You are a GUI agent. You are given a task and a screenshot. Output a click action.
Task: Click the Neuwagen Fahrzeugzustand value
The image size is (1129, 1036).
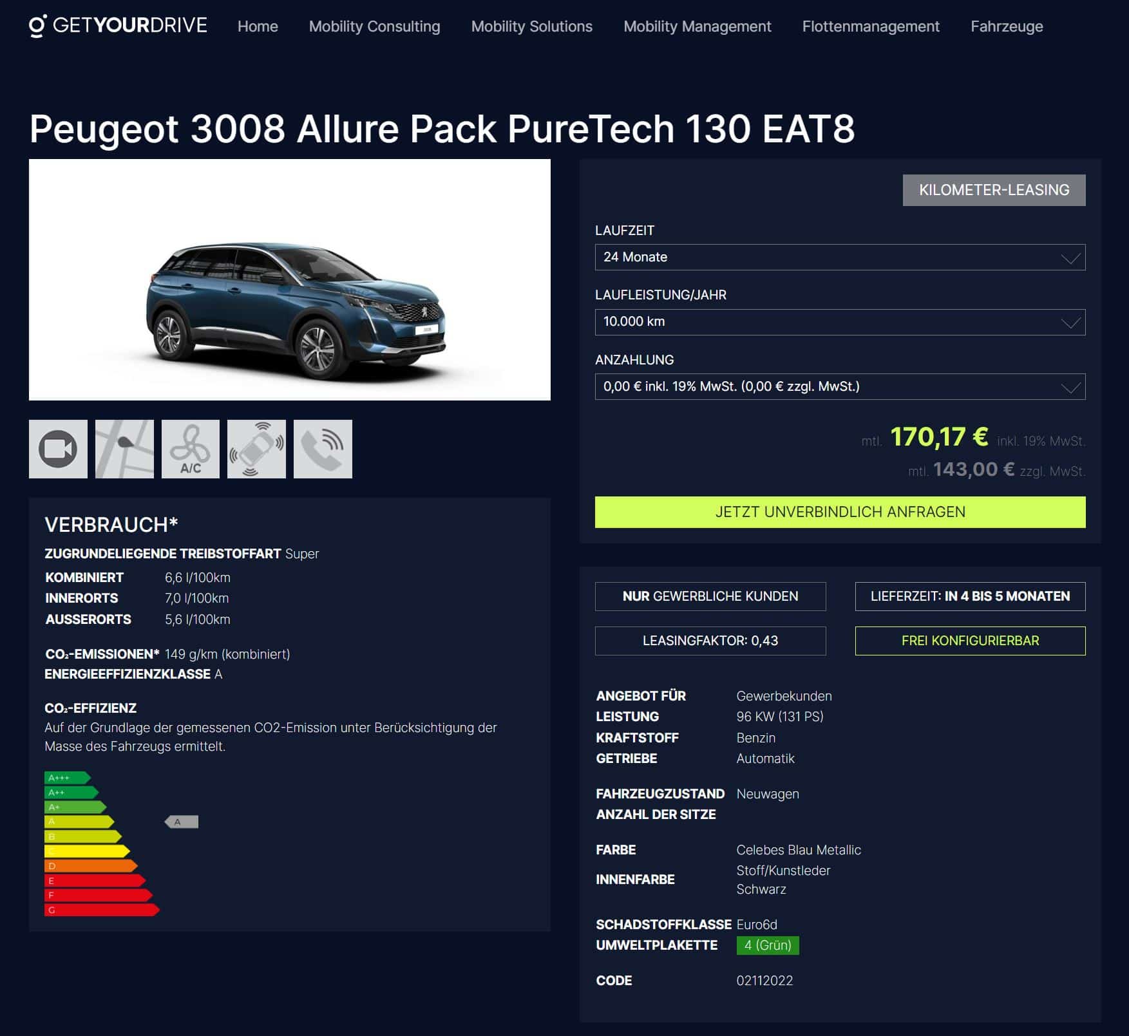(x=768, y=794)
